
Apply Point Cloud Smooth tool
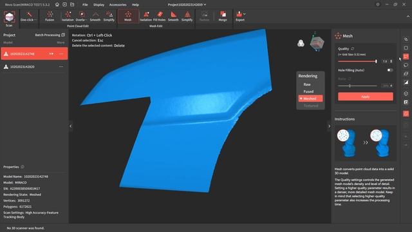click(x=95, y=16)
